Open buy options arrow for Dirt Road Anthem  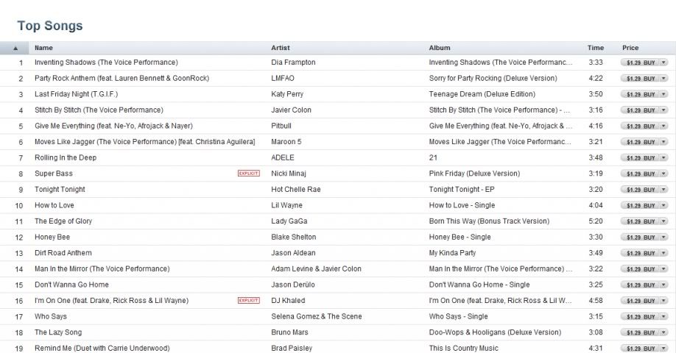[x=664, y=253]
